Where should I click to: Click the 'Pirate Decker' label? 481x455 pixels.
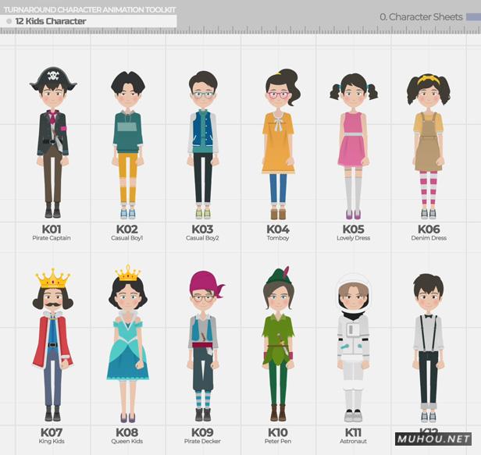point(202,441)
